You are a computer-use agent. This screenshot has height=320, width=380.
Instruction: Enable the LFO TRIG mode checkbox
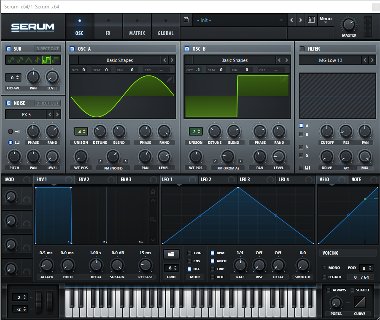[x=189, y=253]
